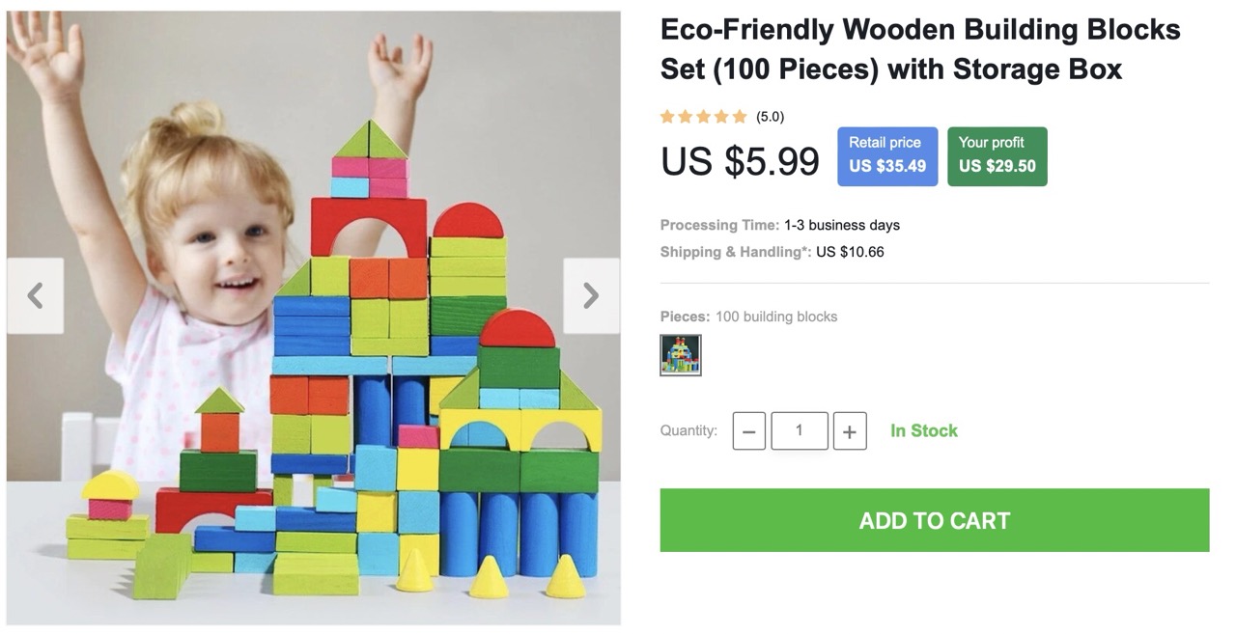This screenshot has width=1236, height=634.
Task: Click the Eco-Friendly Wooden Building Blocks title
Action: [x=919, y=49]
